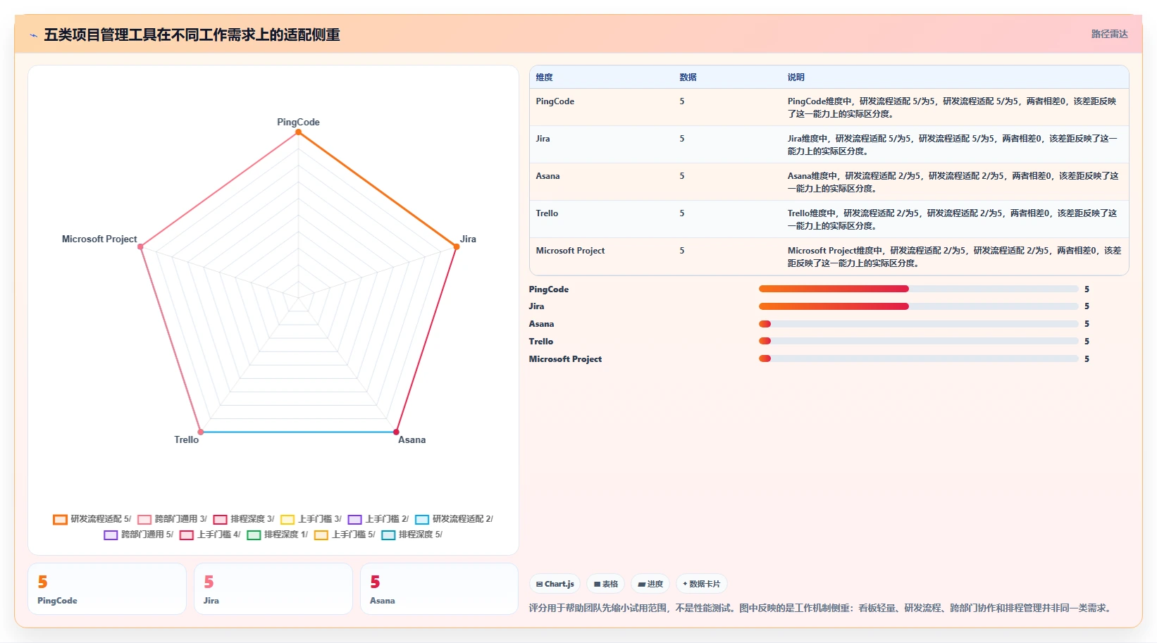This screenshot has width=1157, height=643.
Task: Click the Chart.js chip icon
Action: click(x=539, y=584)
